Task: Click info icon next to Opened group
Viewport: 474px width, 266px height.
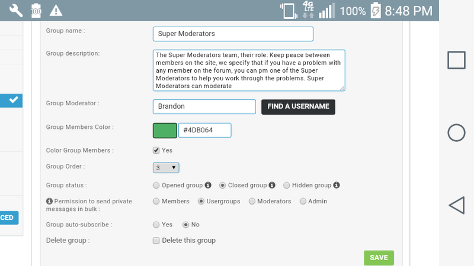Action: pyautogui.click(x=208, y=185)
